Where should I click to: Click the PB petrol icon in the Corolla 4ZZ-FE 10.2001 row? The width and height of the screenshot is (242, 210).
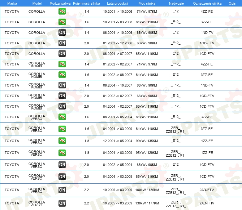click(62, 11)
